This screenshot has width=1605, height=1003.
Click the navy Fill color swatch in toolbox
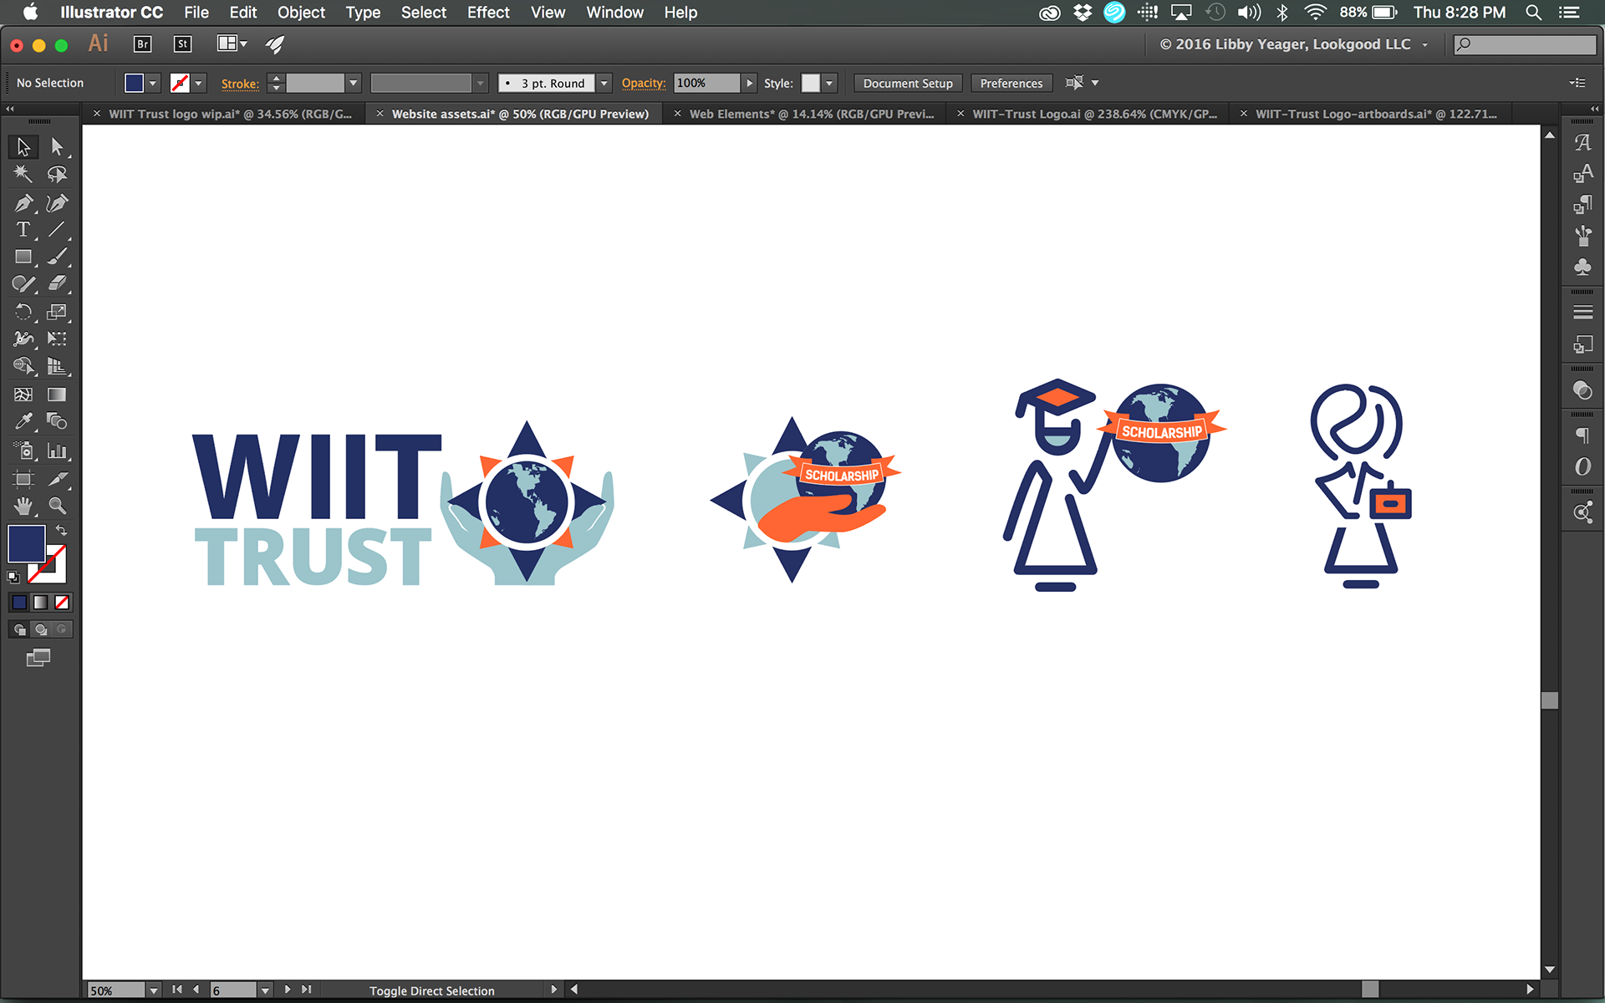click(25, 544)
